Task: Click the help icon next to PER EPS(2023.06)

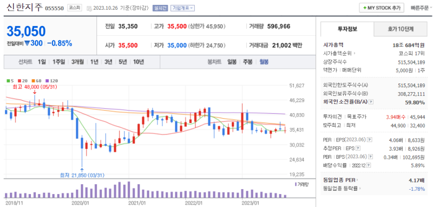Action: (x=370, y=140)
